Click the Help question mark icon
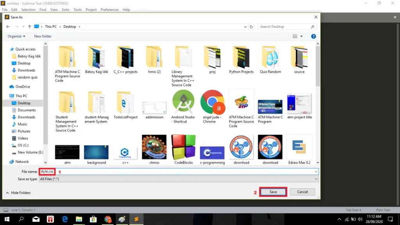This screenshot has width=400, height=225. [x=313, y=36]
